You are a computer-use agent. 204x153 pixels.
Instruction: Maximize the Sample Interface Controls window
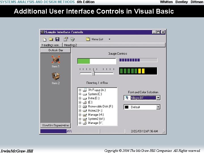158,32
